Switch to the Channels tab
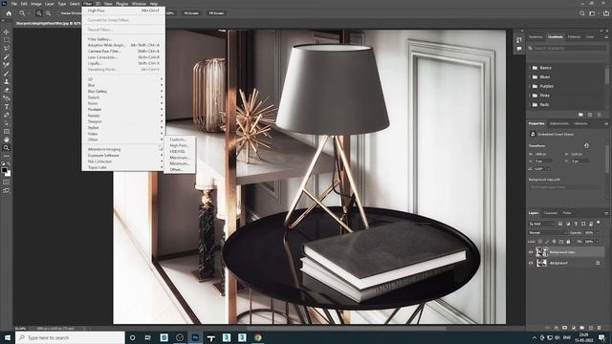This screenshot has width=612, height=344. [551, 213]
